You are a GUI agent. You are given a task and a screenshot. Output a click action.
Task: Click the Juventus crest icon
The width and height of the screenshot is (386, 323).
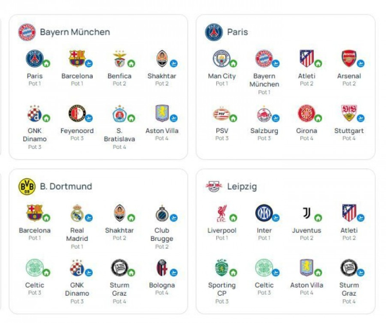coord(306,213)
